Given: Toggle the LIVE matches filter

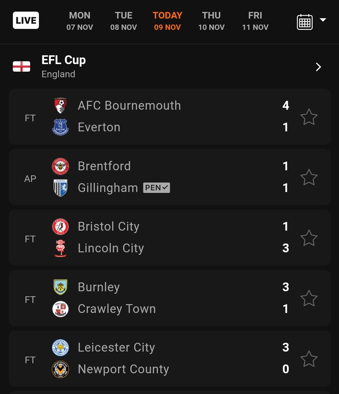Looking at the screenshot, I should [26, 20].
